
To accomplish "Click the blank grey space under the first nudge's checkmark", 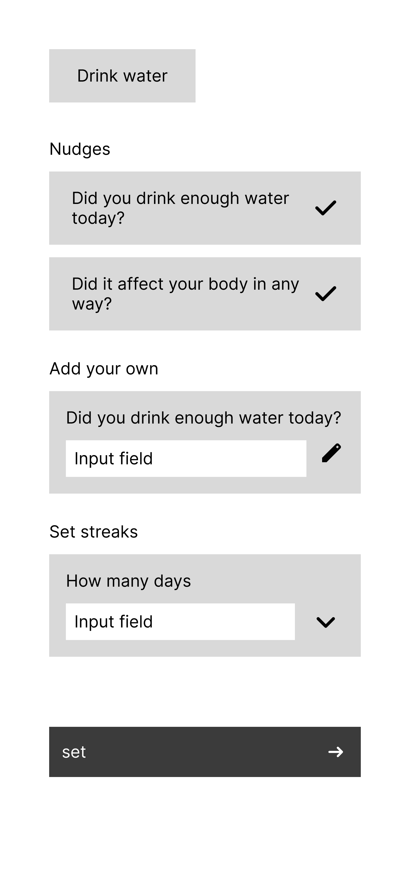I will pos(326,231).
